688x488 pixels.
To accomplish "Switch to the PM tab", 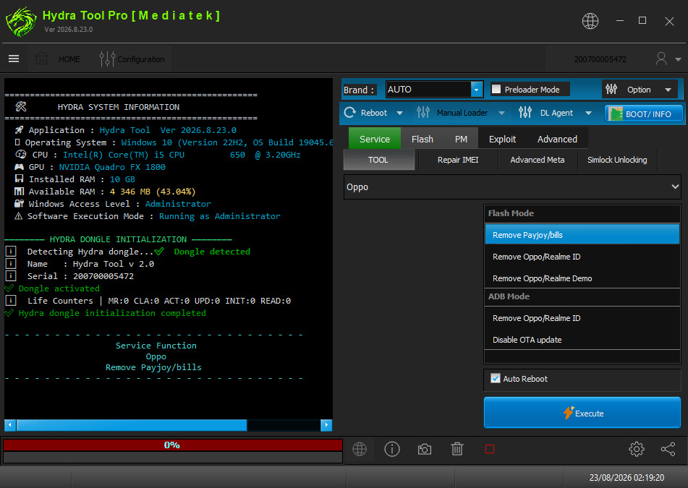I will (461, 139).
